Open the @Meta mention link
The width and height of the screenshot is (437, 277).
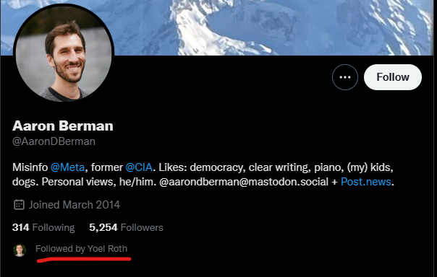pyautogui.click(x=67, y=167)
